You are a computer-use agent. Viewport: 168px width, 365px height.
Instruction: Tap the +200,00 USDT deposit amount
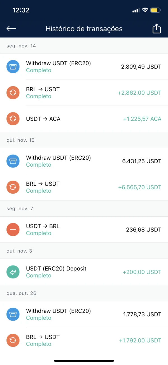click(142, 272)
